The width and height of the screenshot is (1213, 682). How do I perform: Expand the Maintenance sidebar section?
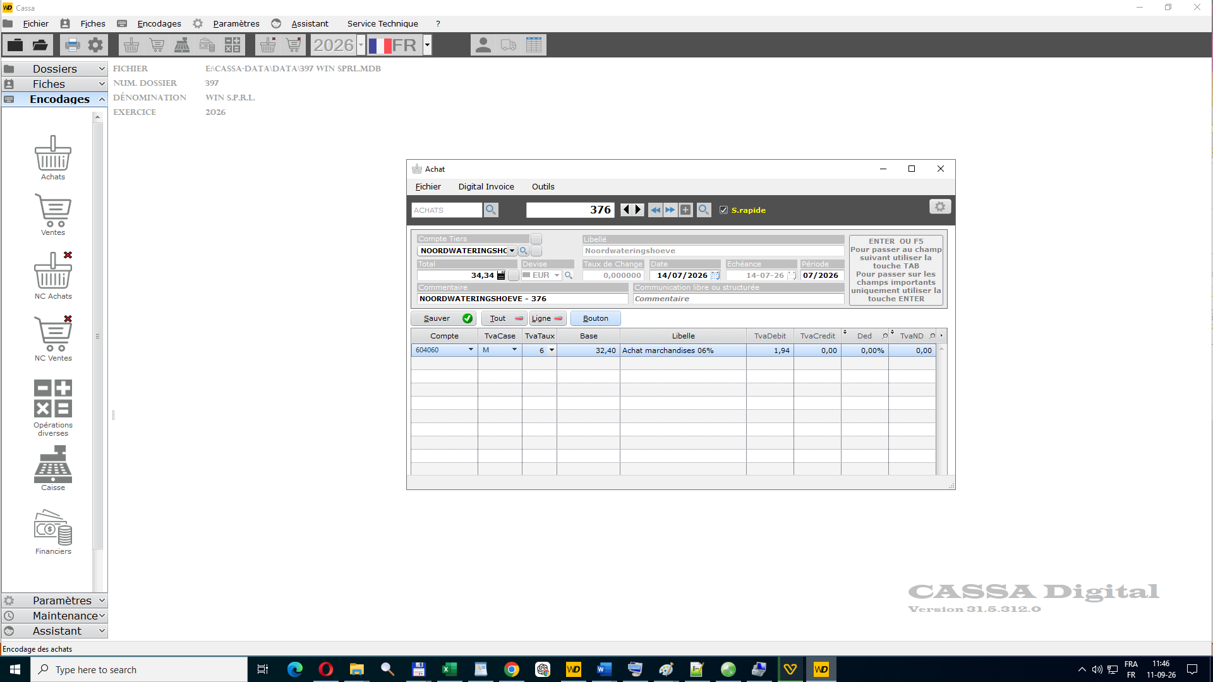(x=54, y=616)
